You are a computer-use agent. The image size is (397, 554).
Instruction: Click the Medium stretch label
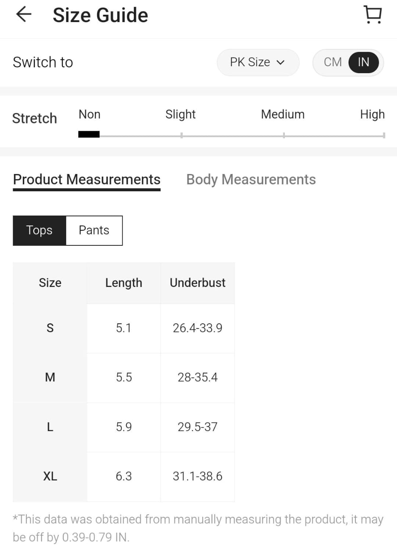click(x=283, y=115)
